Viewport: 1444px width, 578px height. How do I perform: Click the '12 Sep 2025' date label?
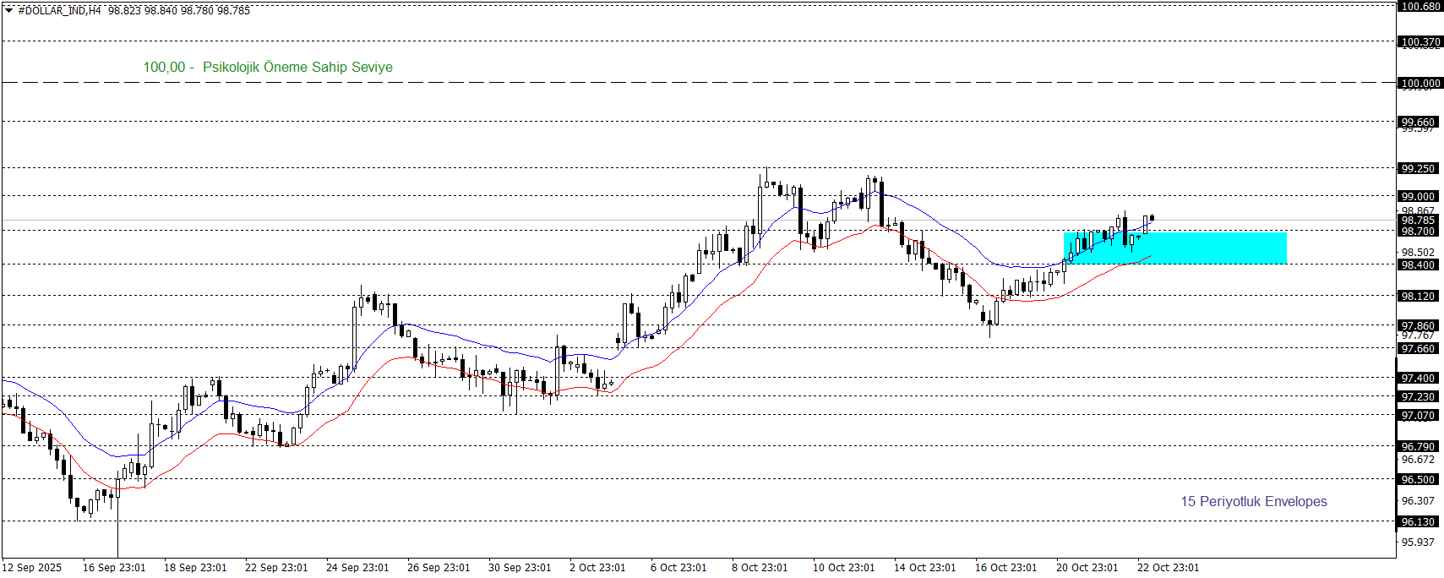[32, 568]
